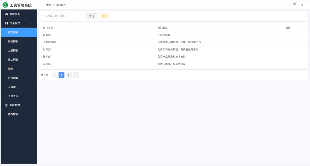The image size is (310, 166).
Task: Click remark 负责产品研发和技术支持
Action: [x=171, y=57]
